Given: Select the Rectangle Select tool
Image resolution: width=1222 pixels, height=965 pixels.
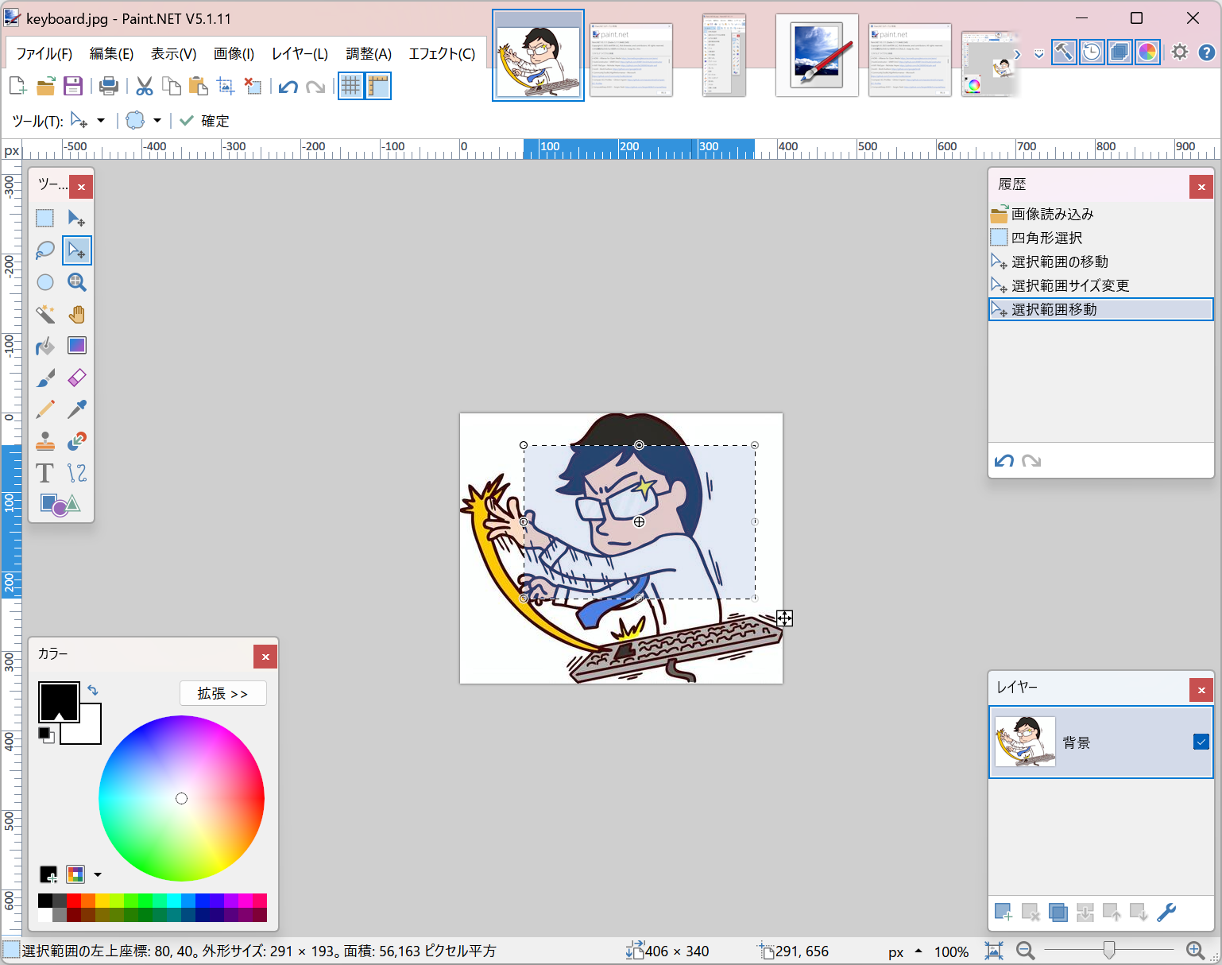Looking at the screenshot, I should tap(45, 219).
